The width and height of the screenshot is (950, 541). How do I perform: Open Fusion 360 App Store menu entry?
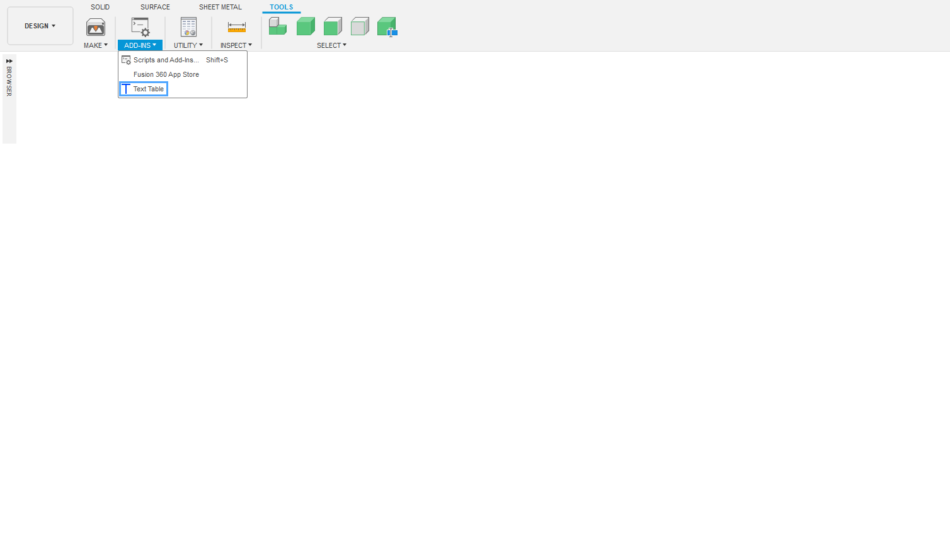tap(166, 74)
